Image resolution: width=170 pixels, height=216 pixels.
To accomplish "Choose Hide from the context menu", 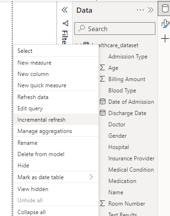I will coord(56,166).
